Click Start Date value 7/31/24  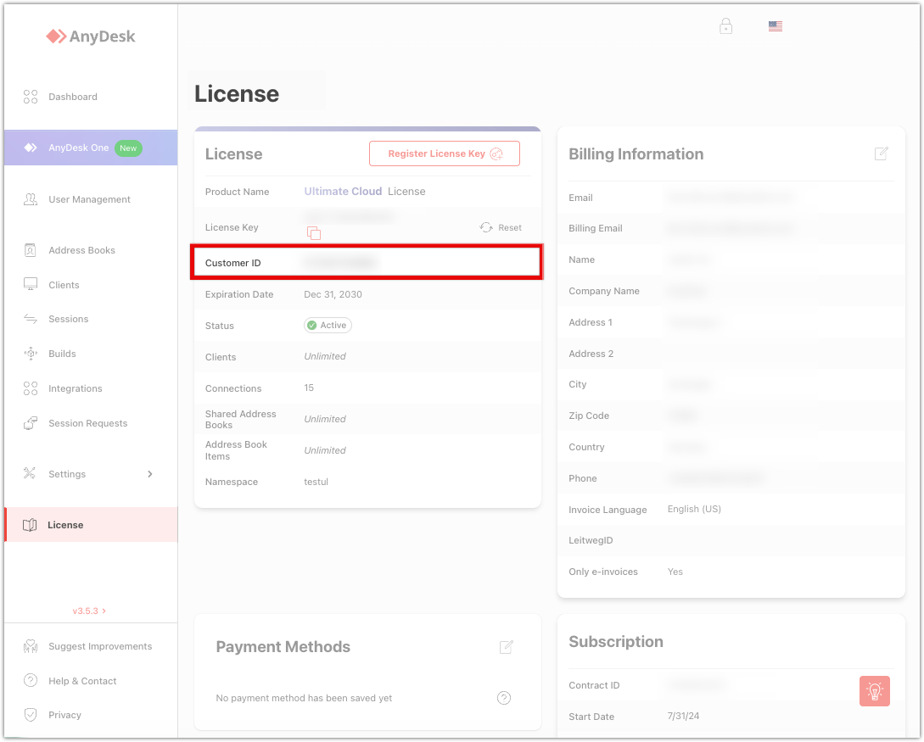click(x=684, y=716)
